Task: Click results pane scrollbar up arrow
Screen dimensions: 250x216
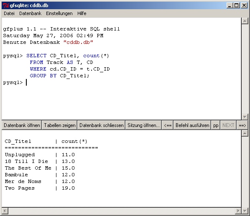Action: 245,133
